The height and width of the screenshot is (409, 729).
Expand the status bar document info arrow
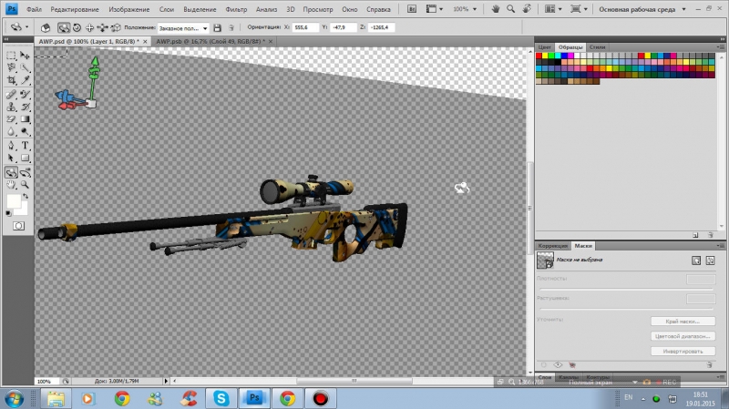(166, 381)
